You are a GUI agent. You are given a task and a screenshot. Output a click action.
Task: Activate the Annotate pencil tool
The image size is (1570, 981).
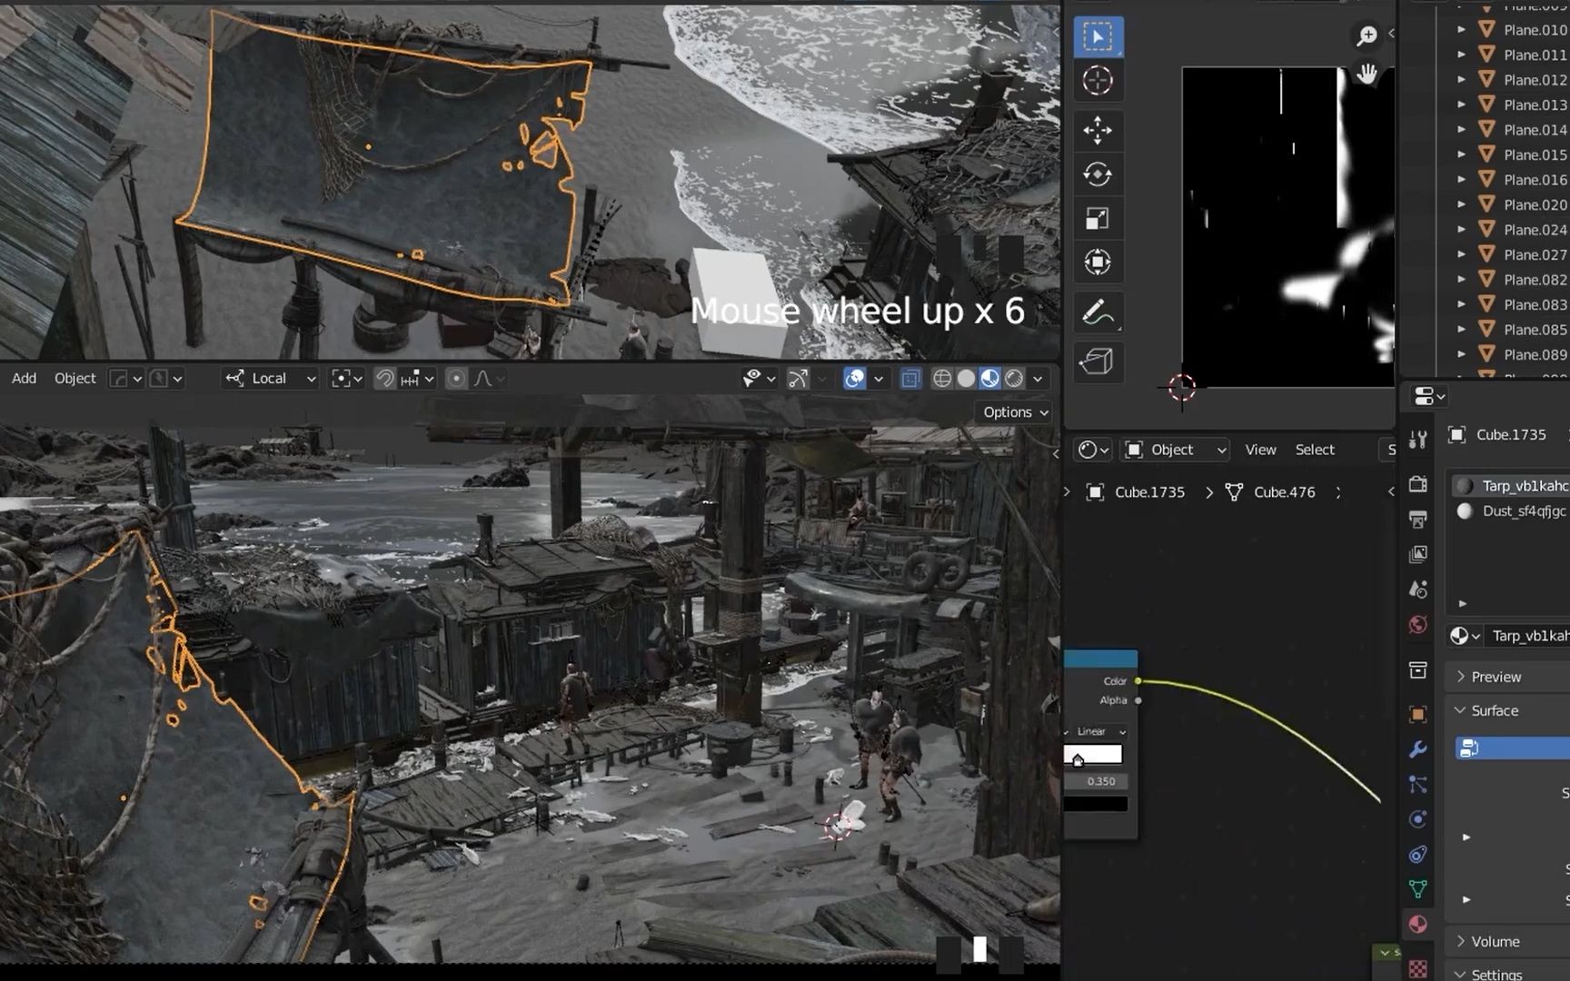[1098, 312]
